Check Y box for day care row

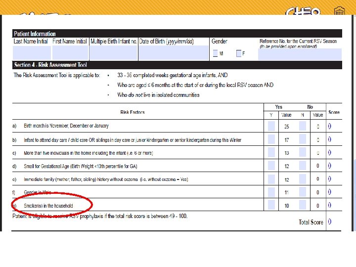coord(271,139)
